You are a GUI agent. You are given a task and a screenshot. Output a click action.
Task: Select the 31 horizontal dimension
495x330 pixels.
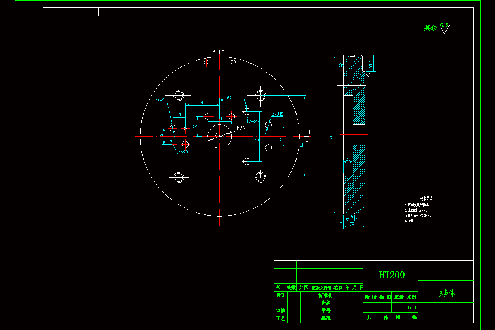coord(202,102)
